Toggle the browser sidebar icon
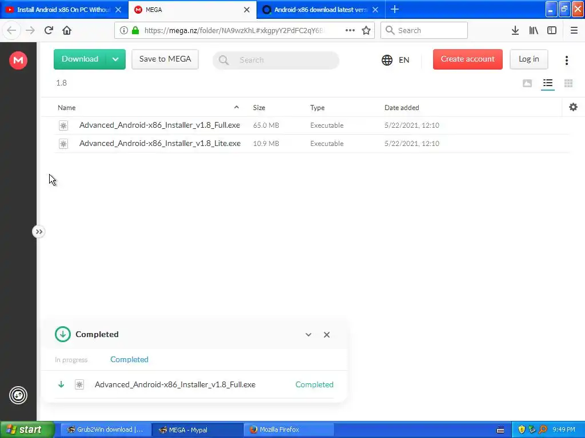 [x=552, y=30]
